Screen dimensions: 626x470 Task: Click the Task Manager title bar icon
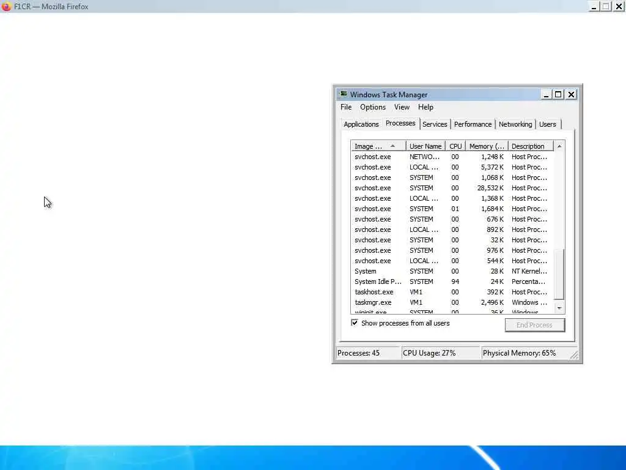344,94
